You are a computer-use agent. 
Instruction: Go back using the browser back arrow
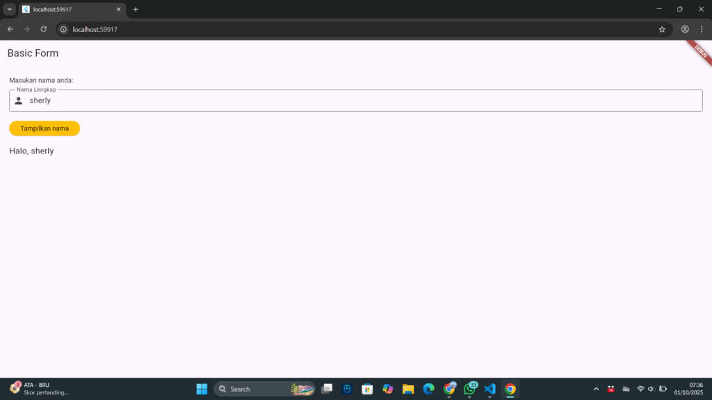coord(10,29)
